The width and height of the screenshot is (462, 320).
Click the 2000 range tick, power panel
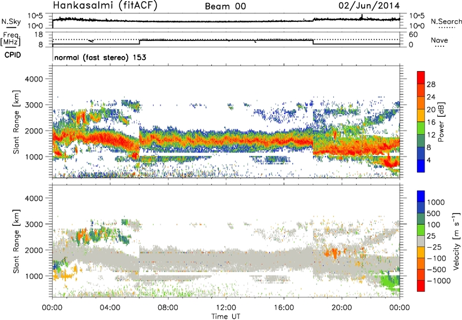pos(34,131)
